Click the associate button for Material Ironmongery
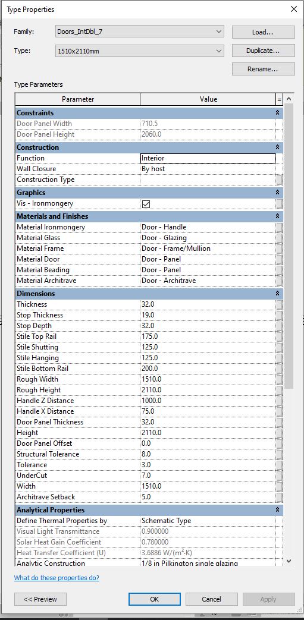 click(280, 227)
